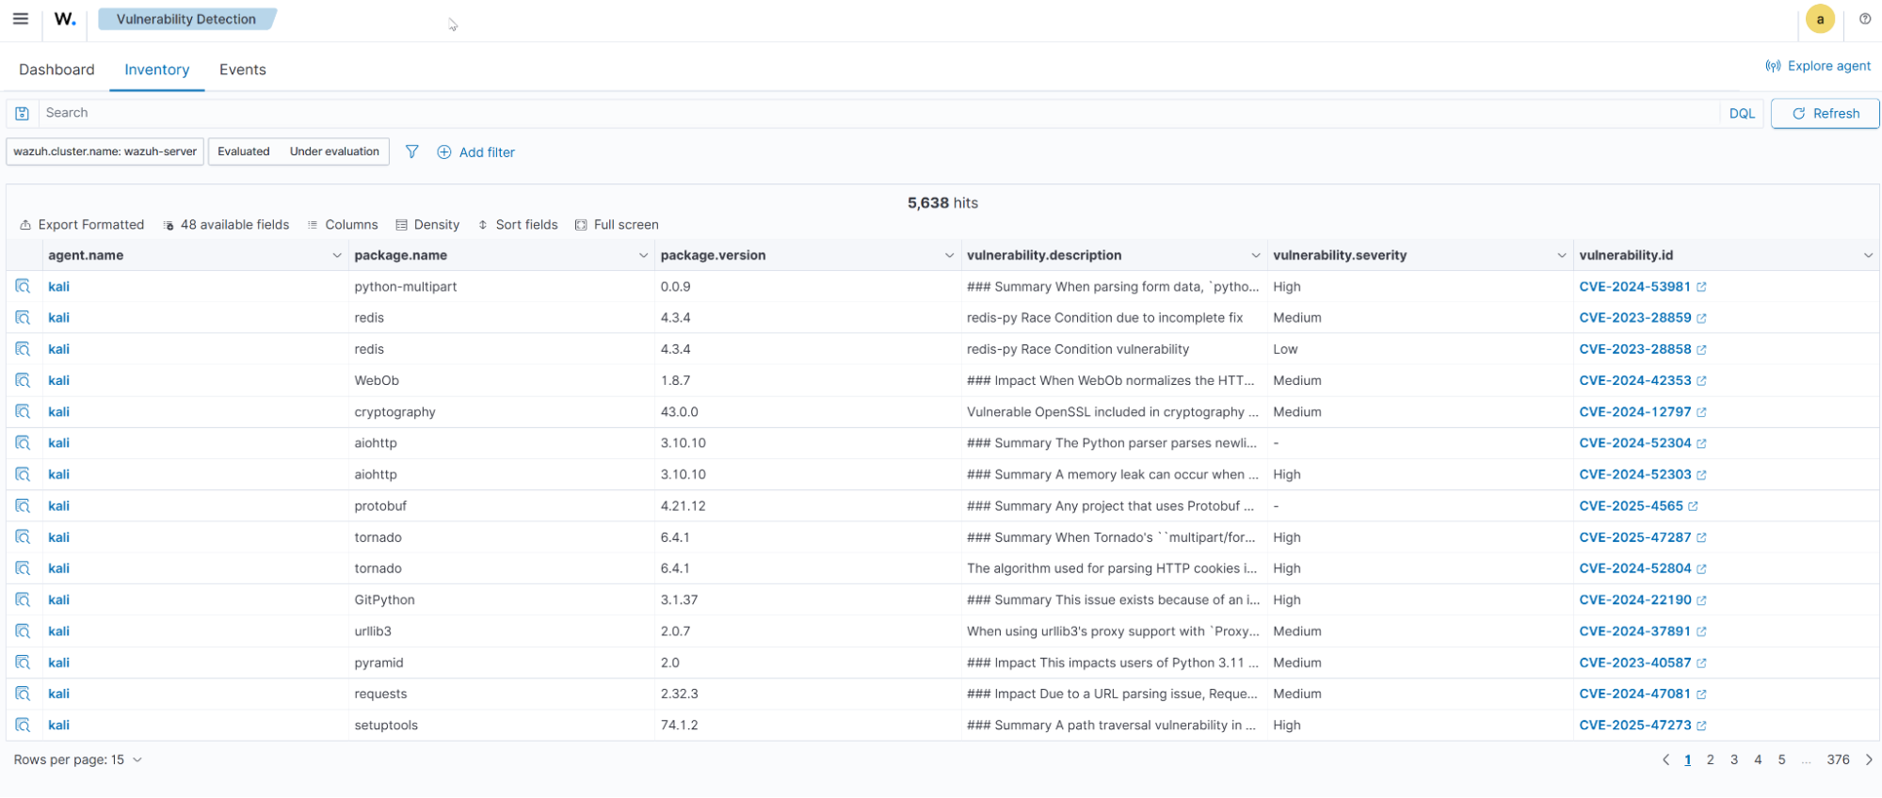Click the Search query input
This screenshot has width=1882, height=798.
point(879,113)
